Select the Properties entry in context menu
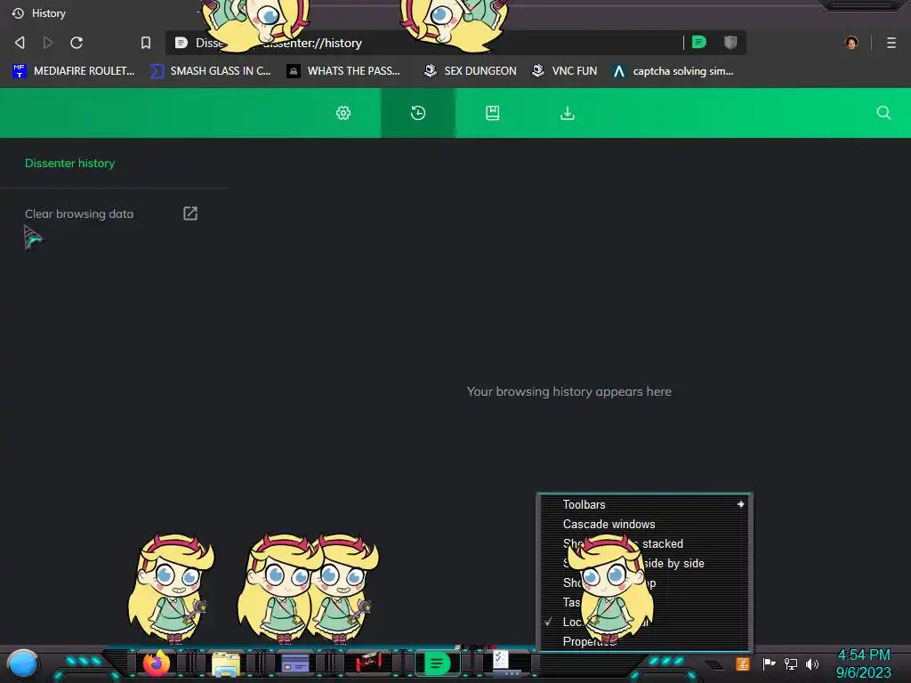 pyautogui.click(x=644, y=641)
